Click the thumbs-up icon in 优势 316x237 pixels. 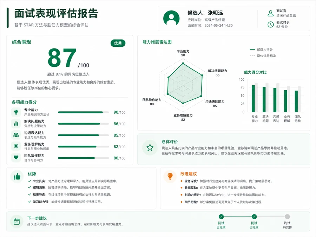(17, 177)
